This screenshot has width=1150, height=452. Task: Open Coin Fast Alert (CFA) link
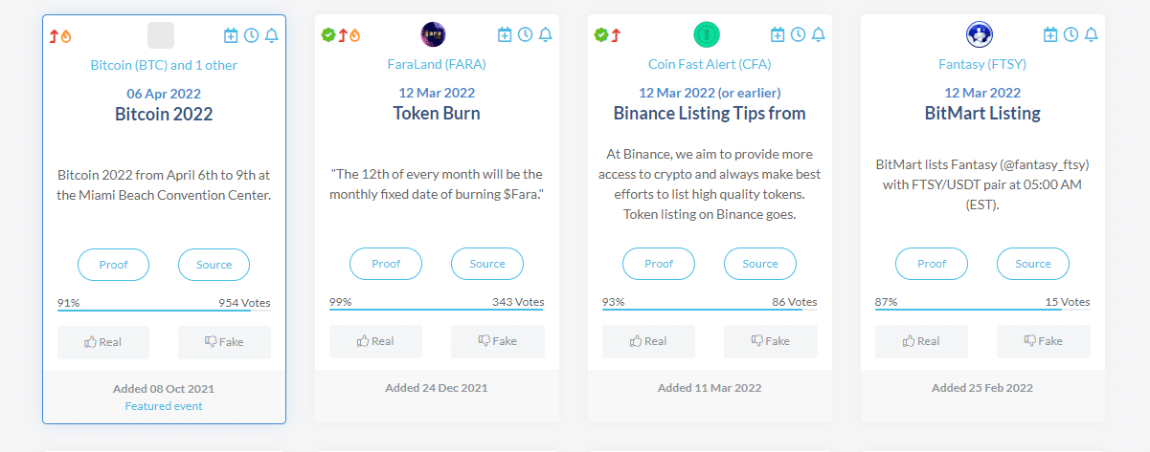(x=710, y=64)
